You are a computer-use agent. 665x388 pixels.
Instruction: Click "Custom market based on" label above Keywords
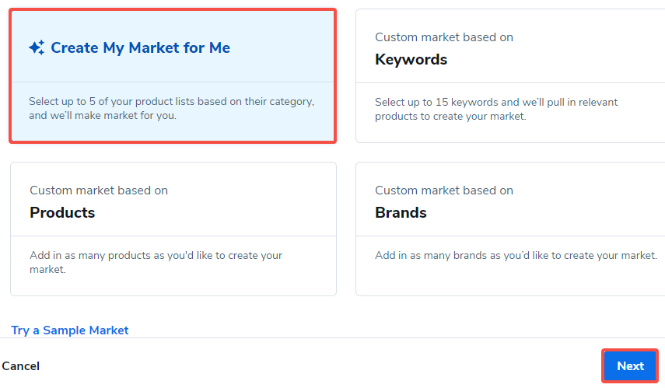443,37
